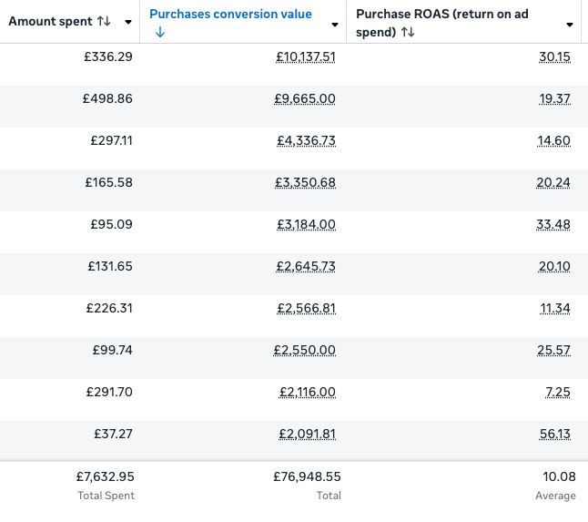Click conversion value £3,184.00
This screenshot has height=522, width=588.
pyautogui.click(x=306, y=224)
